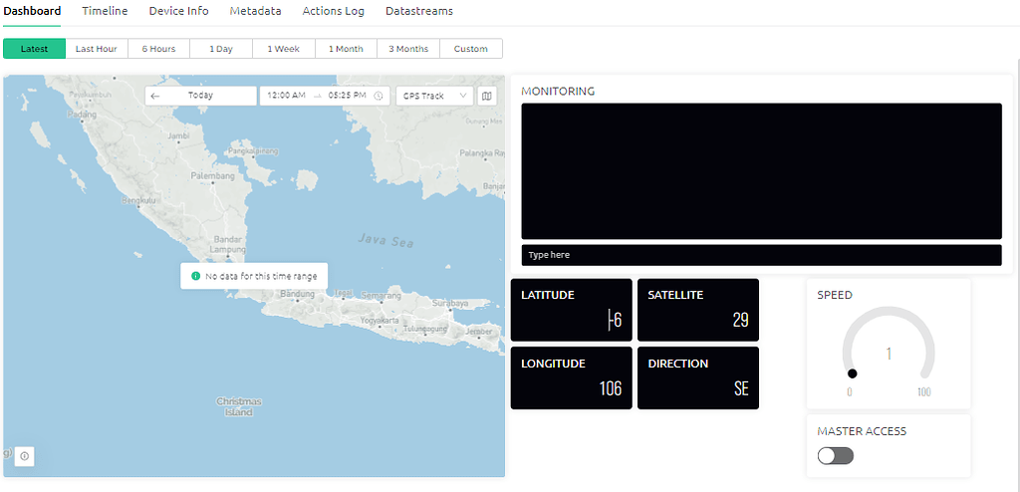Toggle the Master Access switch

(x=836, y=455)
